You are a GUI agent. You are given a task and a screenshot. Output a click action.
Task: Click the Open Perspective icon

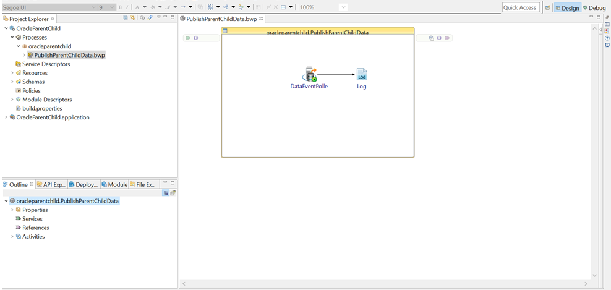[547, 7]
